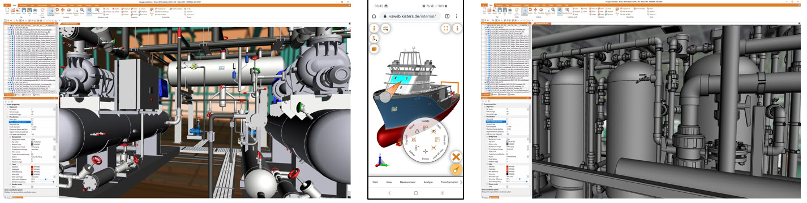807x203 pixels.
Task: Tap Show all in mobile radial menu
Action: (444, 140)
